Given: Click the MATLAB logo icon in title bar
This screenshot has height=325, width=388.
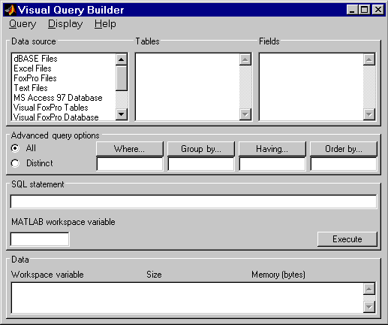Looking at the screenshot, I should (x=10, y=10).
